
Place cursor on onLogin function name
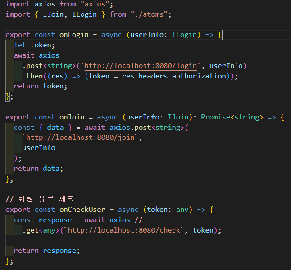click(x=74, y=35)
